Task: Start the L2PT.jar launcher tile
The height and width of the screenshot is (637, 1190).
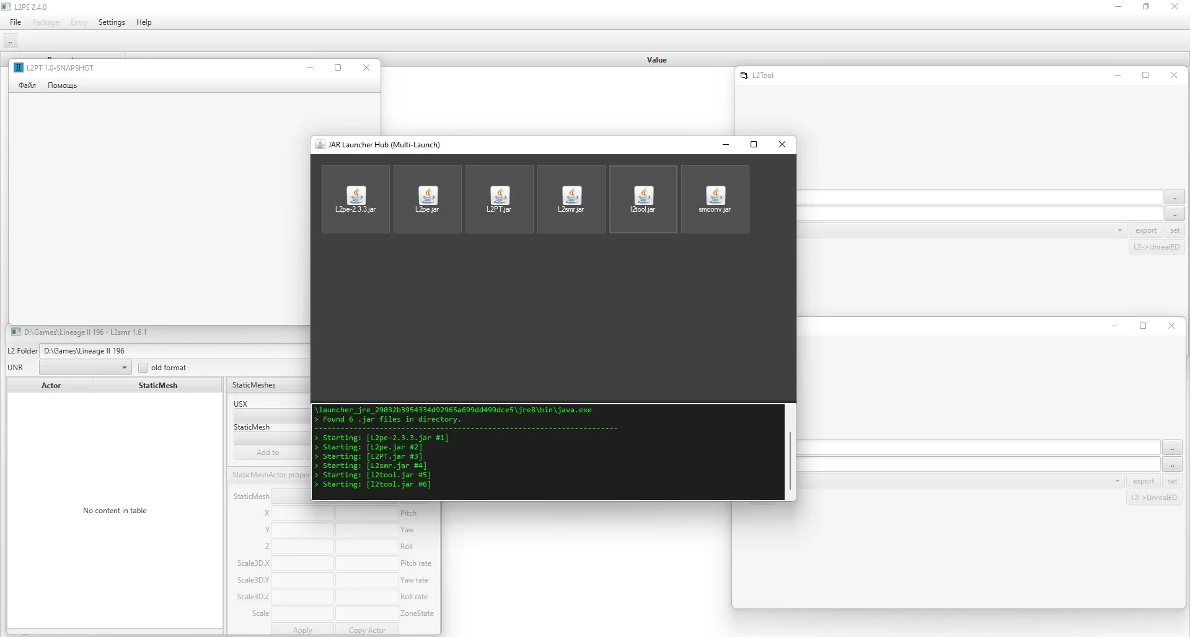Action: coord(500,199)
